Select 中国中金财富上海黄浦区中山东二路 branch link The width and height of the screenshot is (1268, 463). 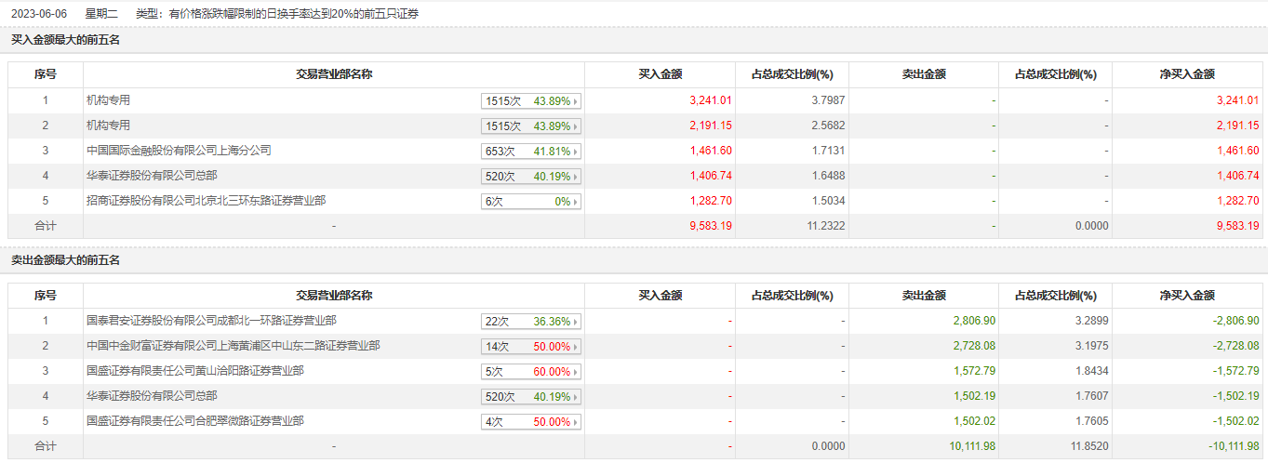pyautogui.click(x=233, y=345)
